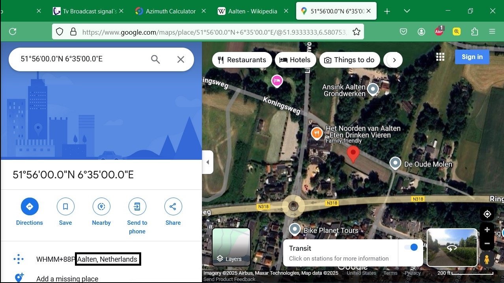Viewport: 504px width, 283px height.
Task: Show more category chips arrow
Action: [x=394, y=60]
